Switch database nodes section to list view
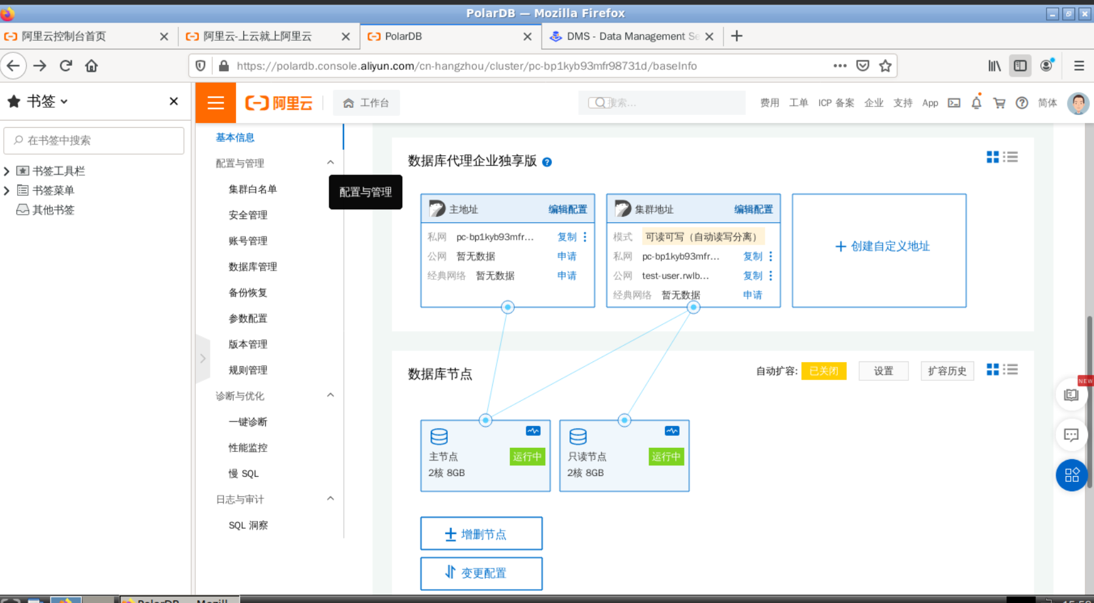Viewport: 1094px width, 603px height. tap(1011, 369)
